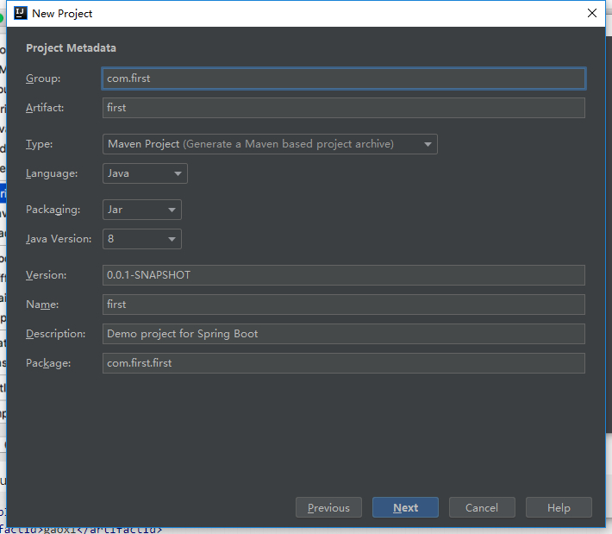The width and height of the screenshot is (612, 534).
Task: Open the Type dropdown for Maven Project
Action: coord(270,144)
